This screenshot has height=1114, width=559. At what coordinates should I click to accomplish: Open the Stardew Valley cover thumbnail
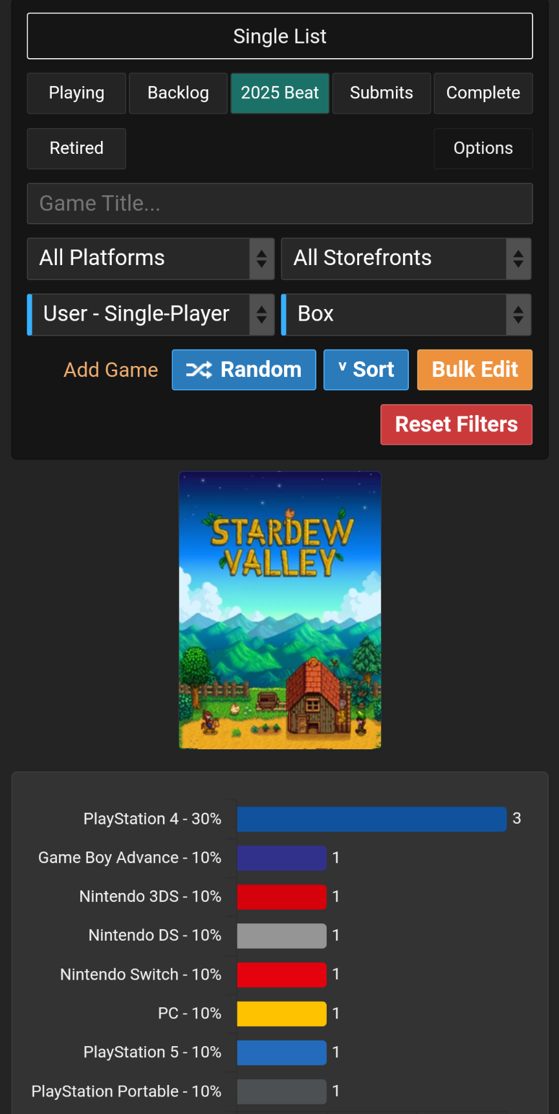[x=280, y=610]
